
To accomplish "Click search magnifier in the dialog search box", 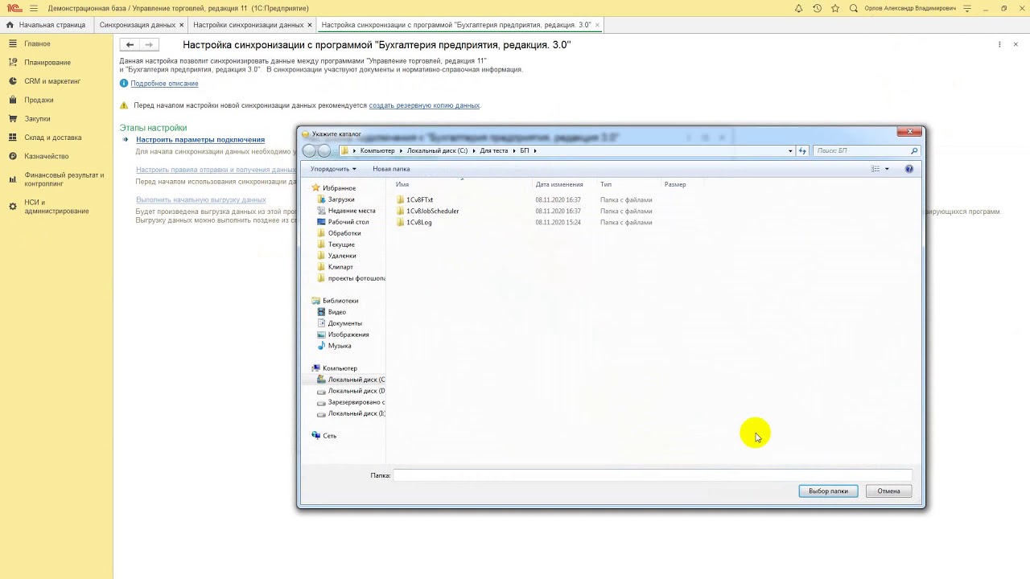I will coord(914,150).
